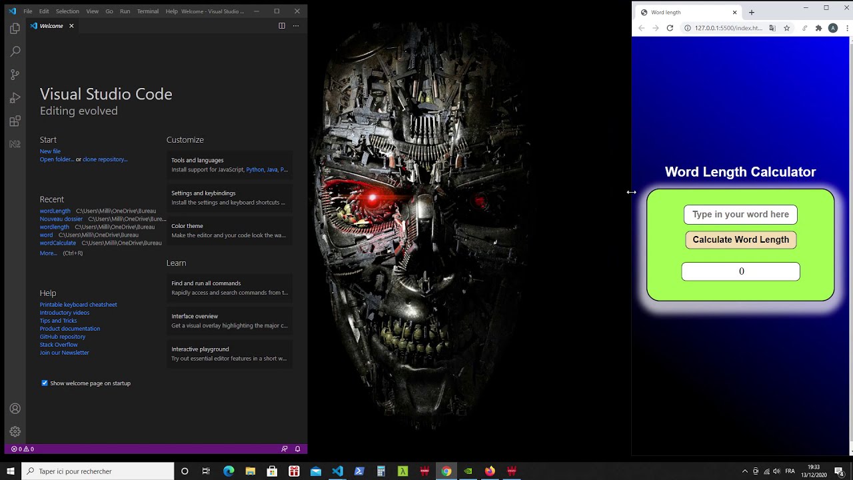The height and width of the screenshot is (480, 853).
Task: Open recent folder wordCalculate
Action: pyautogui.click(x=58, y=243)
